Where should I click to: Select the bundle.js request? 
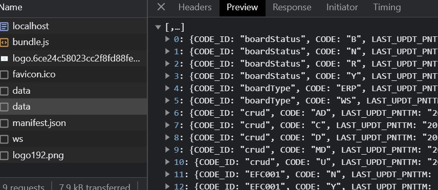[74, 42]
